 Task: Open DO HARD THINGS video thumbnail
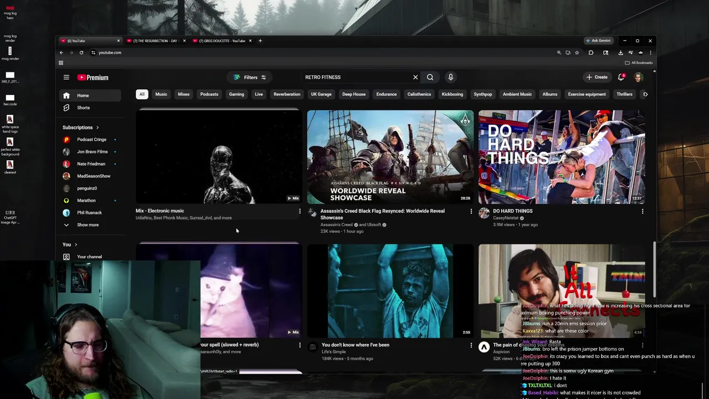[x=562, y=157]
